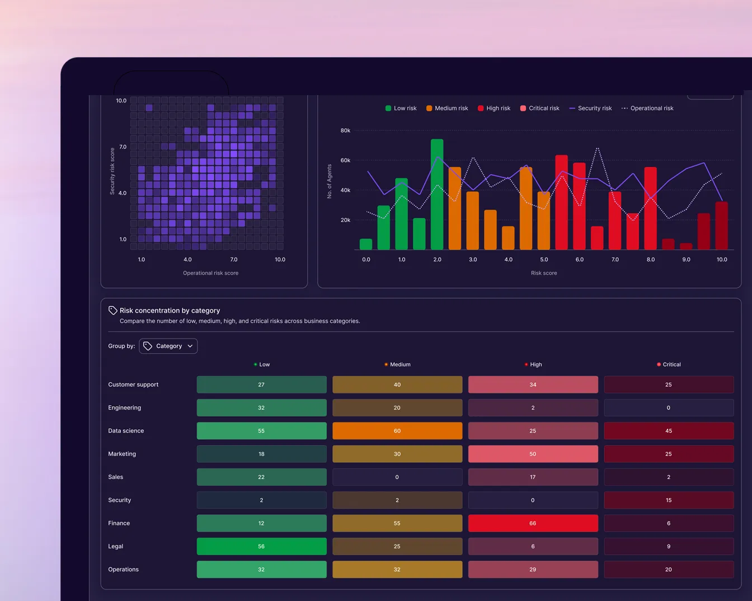Click the Security row label

pos(119,500)
